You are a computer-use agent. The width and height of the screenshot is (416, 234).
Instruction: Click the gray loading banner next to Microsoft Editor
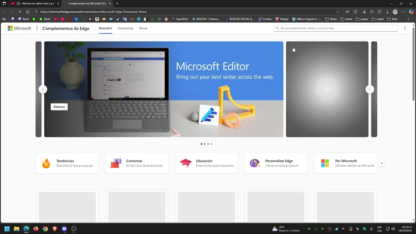(x=327, y=89)
